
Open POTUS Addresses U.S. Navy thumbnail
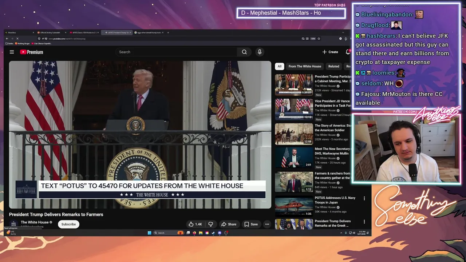point(294,206)
